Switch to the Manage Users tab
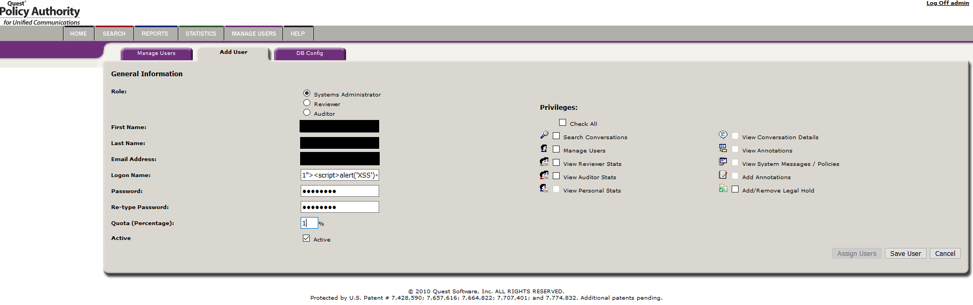This screenshot has height=305, width=973. [156, 53]
